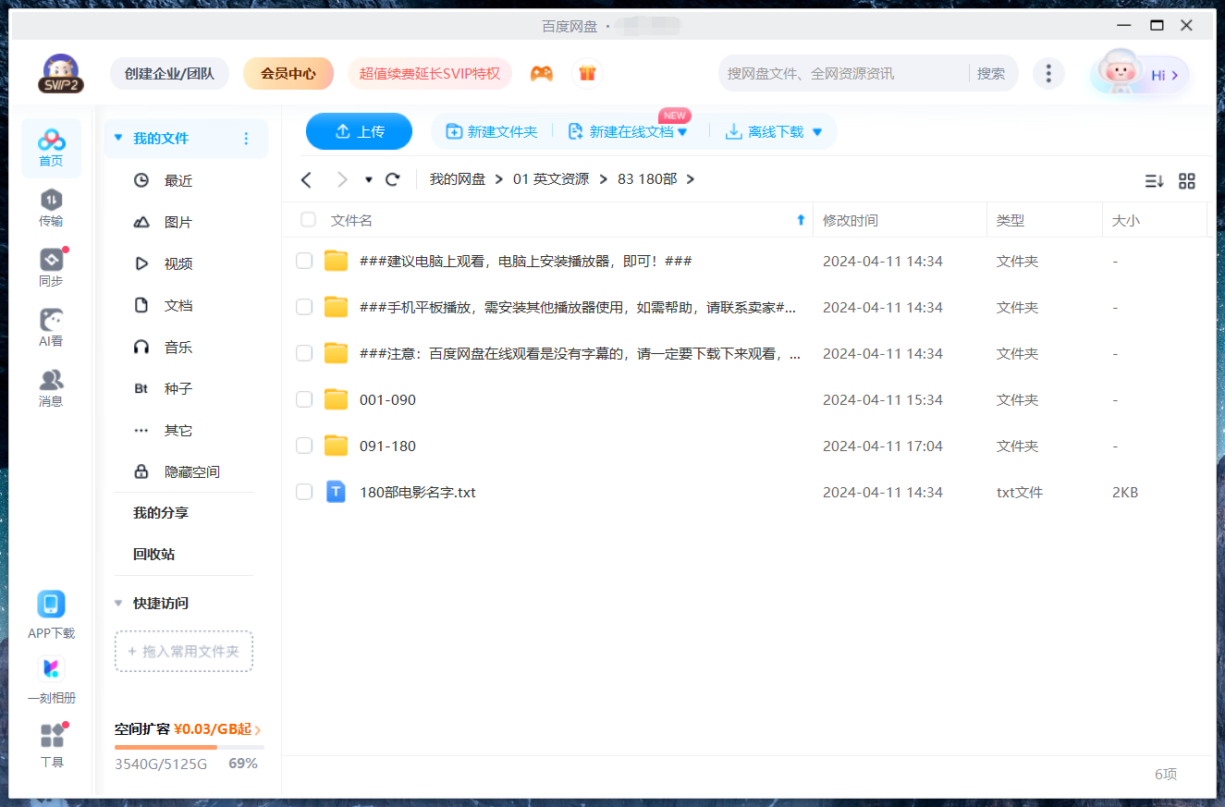Open the AI看 feature in sidebar
Image resolution: width=1225 pixels, height=807 pixels.
pos(51,324)
